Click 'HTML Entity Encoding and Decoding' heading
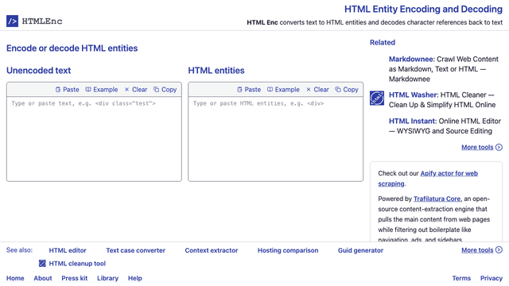Viewport: 509px width, 286px height. [423, 9]
